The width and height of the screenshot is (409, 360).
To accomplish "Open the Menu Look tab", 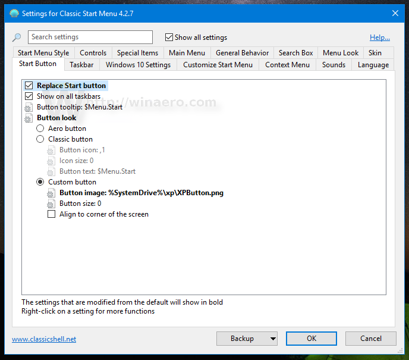I will (x=341, y=53).
